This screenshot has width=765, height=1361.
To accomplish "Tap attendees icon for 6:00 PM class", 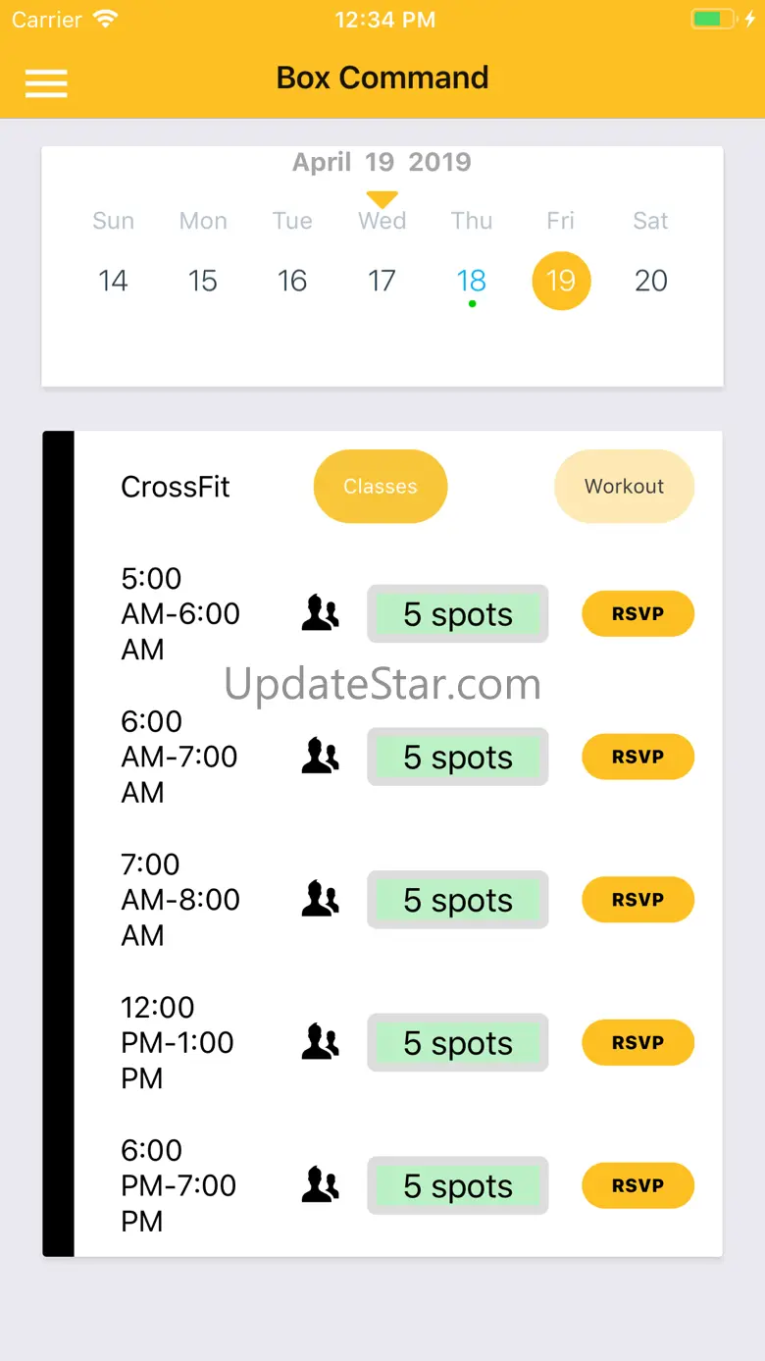I will (320, 1185).
